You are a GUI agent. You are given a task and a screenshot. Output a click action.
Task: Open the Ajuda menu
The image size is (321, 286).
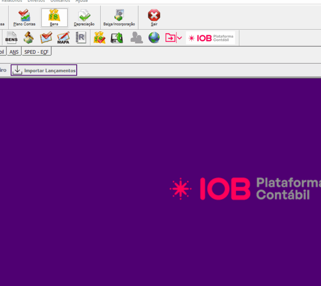[x=81, y=1]
